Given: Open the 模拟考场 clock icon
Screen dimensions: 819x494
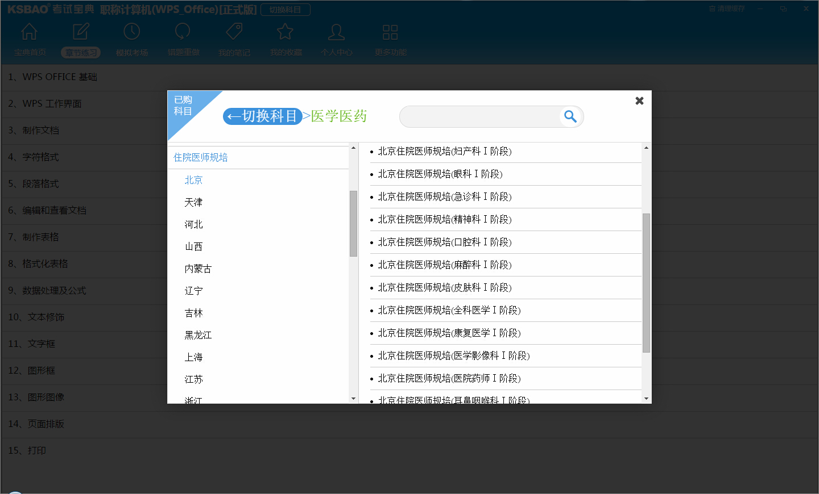Looking at the screenshot, I should point(132,32).
